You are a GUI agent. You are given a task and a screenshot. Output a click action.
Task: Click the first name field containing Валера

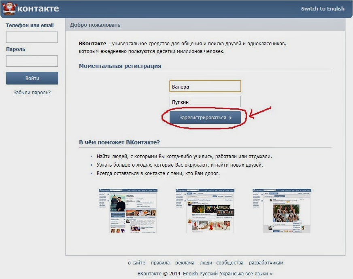(x=205, y=87)
